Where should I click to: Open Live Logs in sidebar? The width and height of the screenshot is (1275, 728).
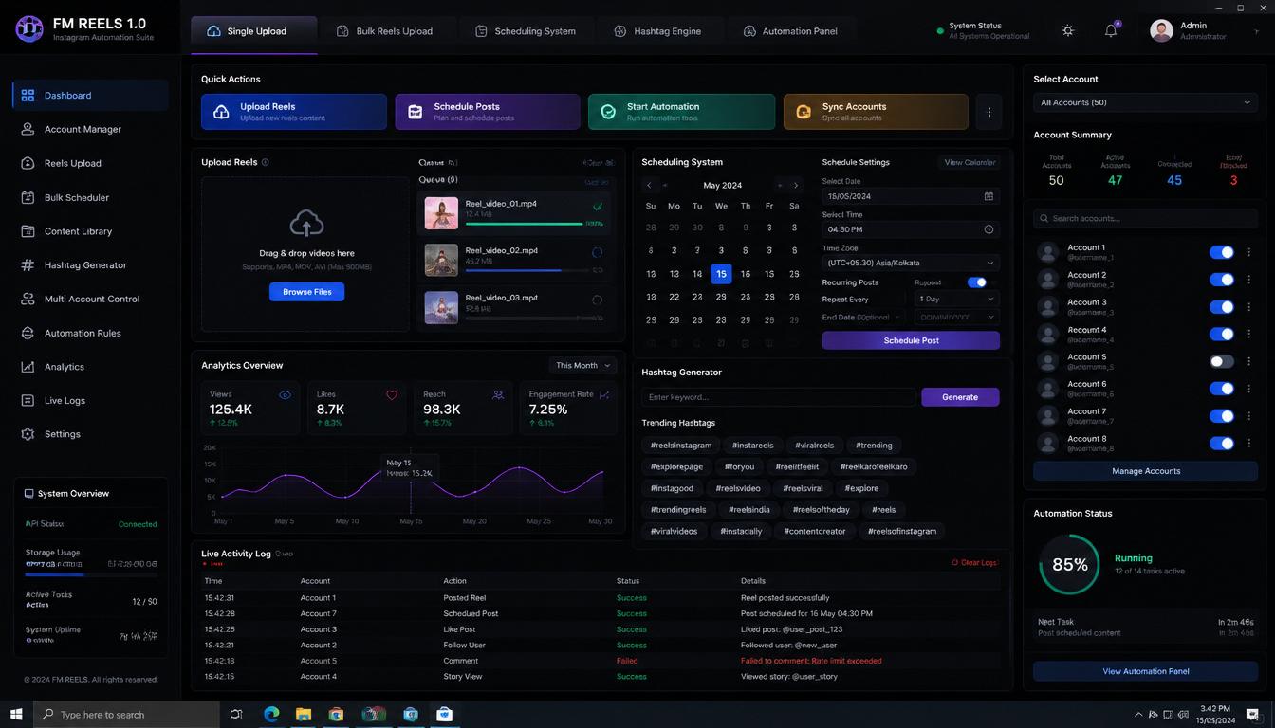[90, 400]
